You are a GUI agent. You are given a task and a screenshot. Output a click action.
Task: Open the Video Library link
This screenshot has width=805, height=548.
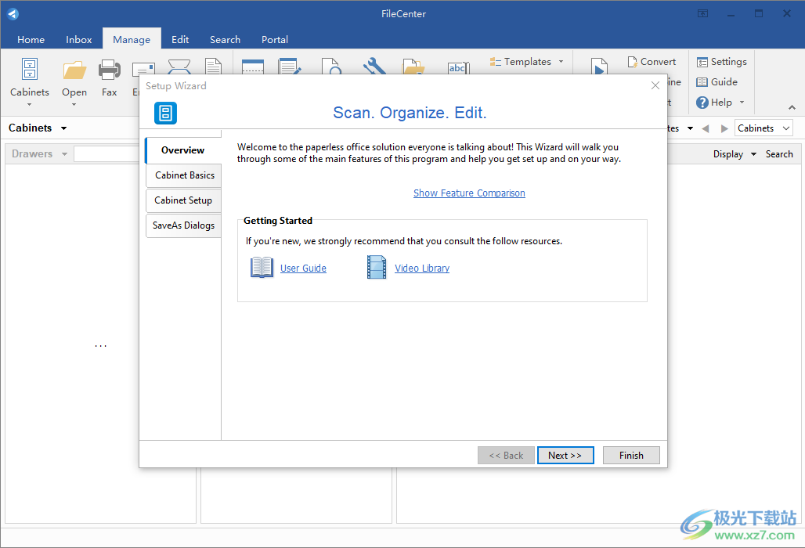[x=422, y=269]
